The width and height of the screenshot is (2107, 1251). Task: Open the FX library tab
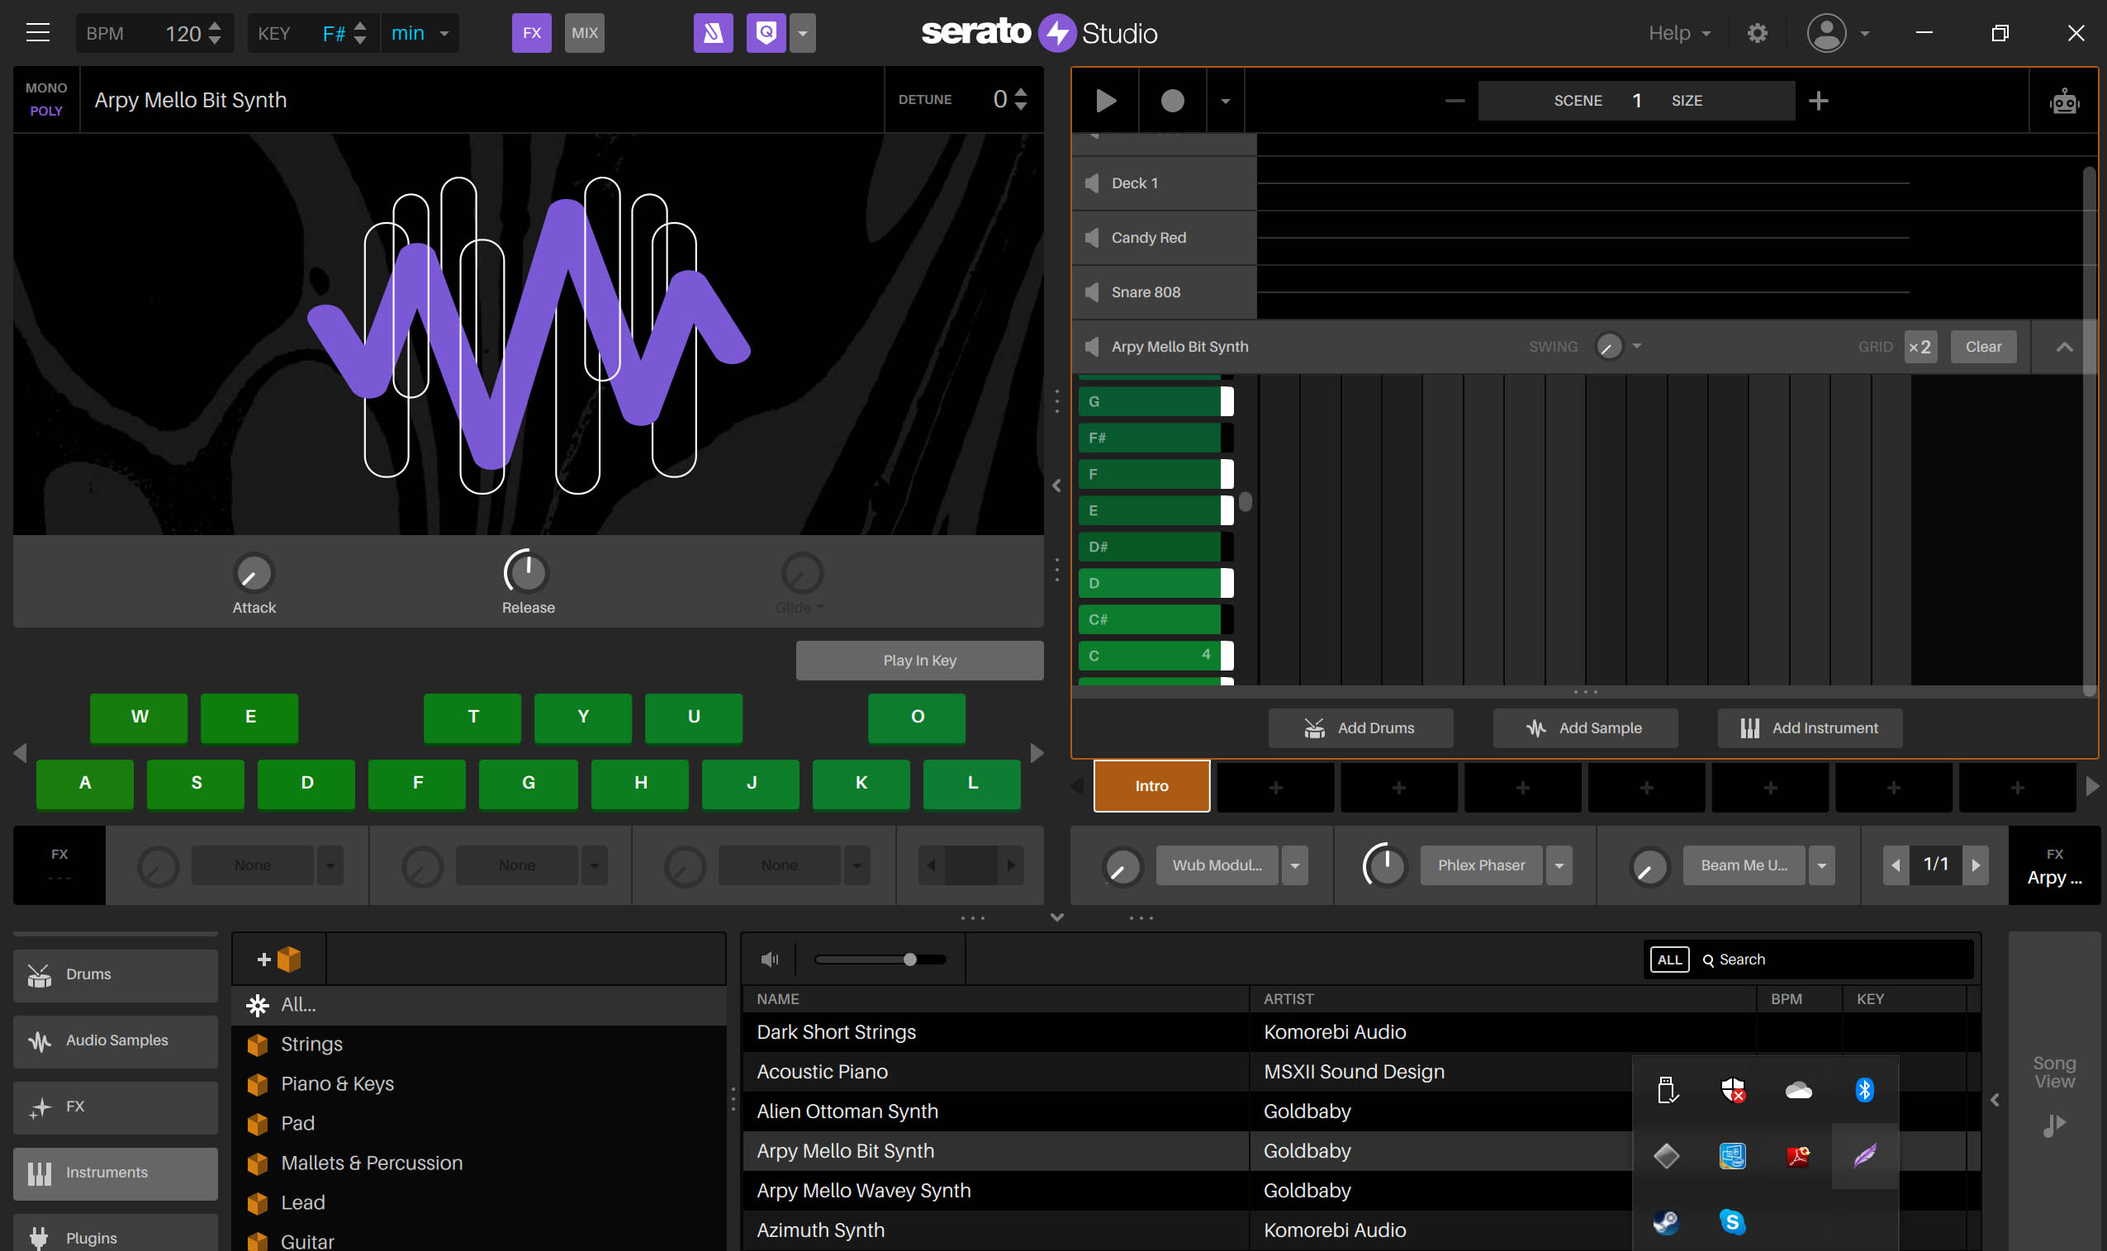click(x=116, y=1106)
